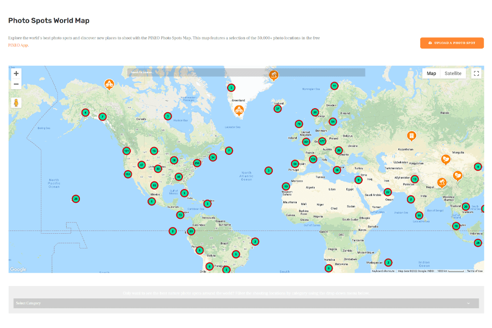Open the 79 cluster north of the United Kingdom
Image resolution: width=492 pixels, height=328 pixels.
tap(299, 124)
